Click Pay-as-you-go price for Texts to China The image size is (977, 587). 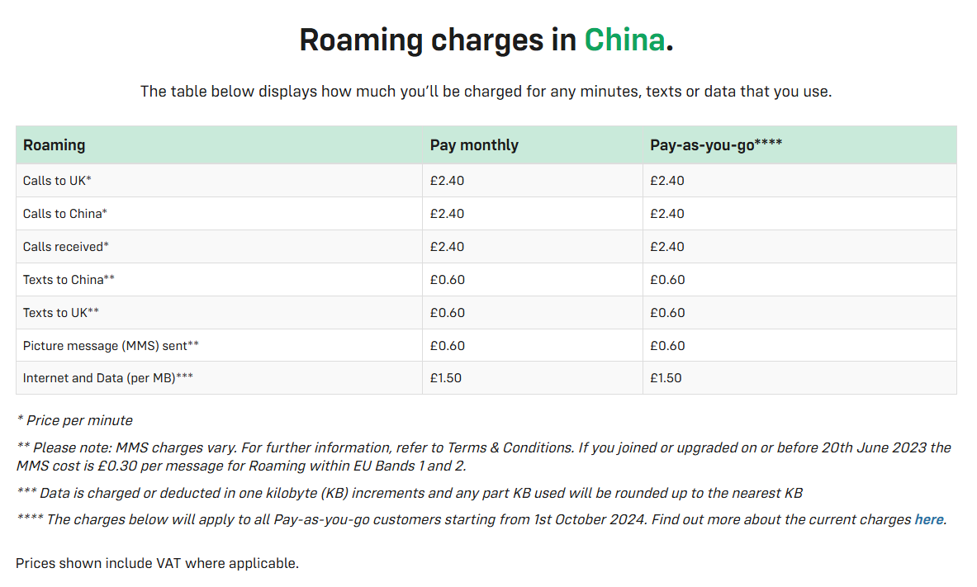pyautogui.click(x=667, y=280)
